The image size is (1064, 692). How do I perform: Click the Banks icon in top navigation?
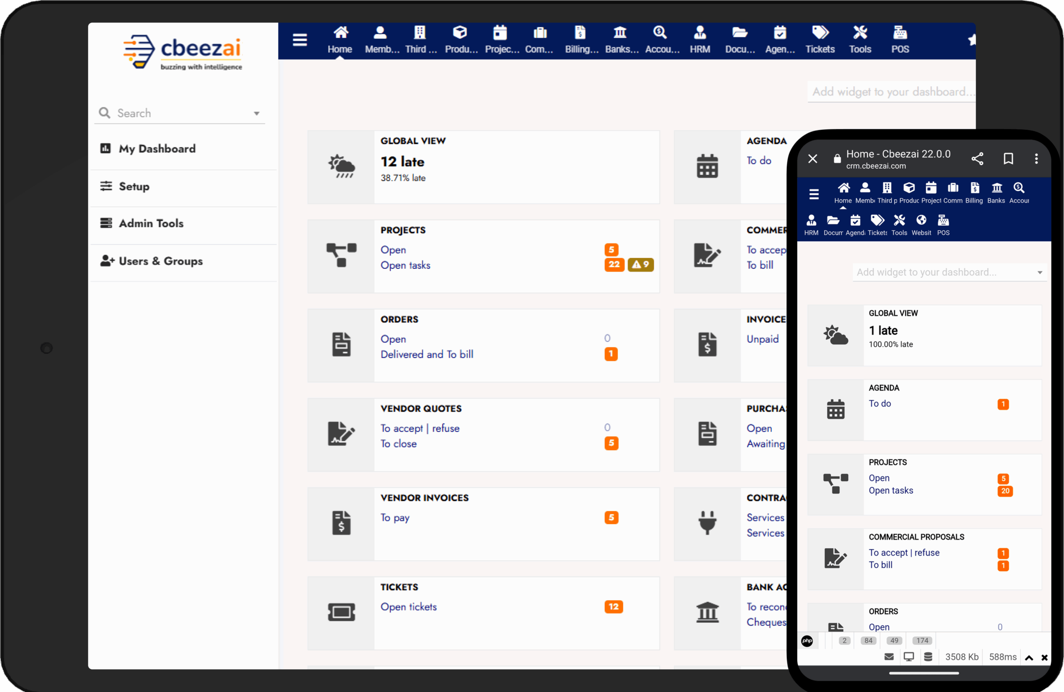pos(620,33)
